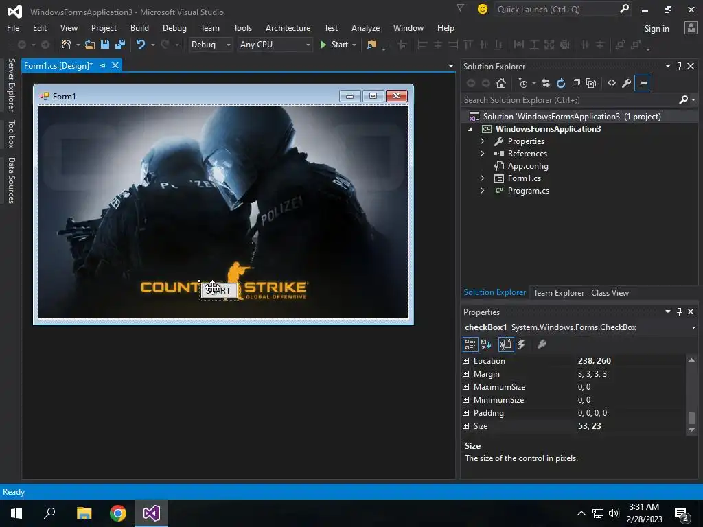Open the Analyze menu

[365, 27]
